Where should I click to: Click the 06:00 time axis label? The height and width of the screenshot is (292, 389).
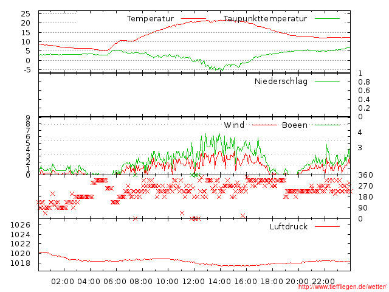(115, 282)
